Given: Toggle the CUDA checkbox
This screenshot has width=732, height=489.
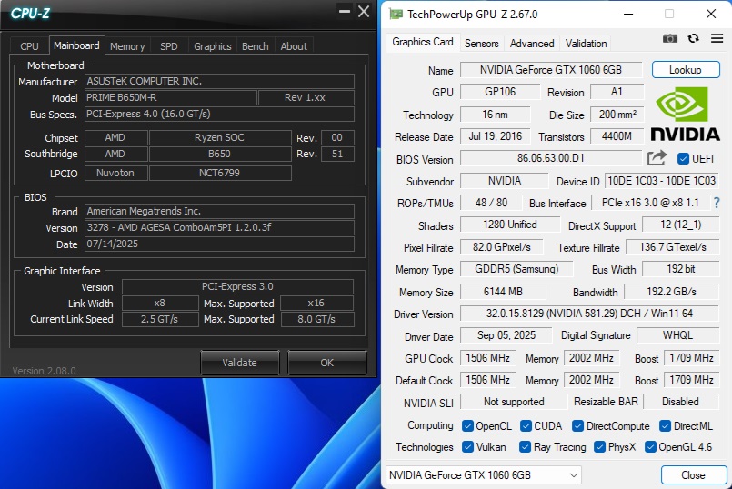Looking at the screenshot, I should 526,425.
